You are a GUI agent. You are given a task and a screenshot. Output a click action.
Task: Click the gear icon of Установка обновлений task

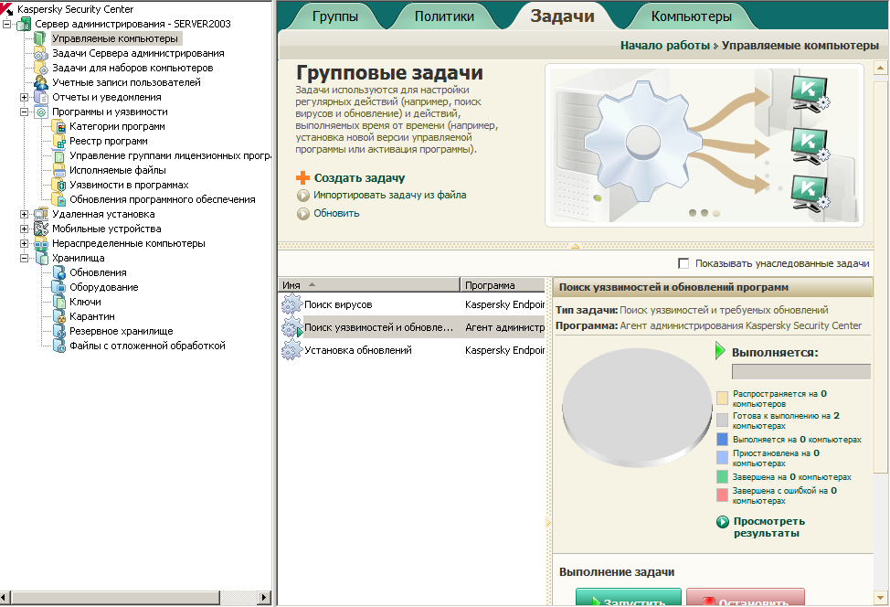[x=291, y=350]
